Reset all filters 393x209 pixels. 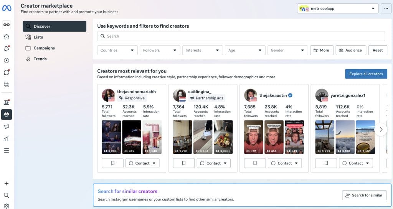(x=378, y=50)
